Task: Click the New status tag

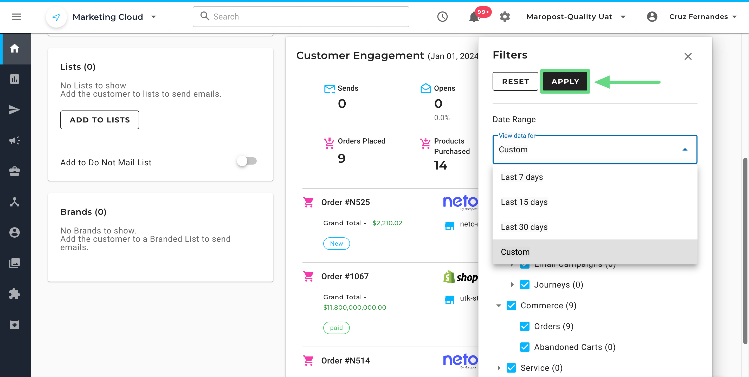Action: (337, 244)
